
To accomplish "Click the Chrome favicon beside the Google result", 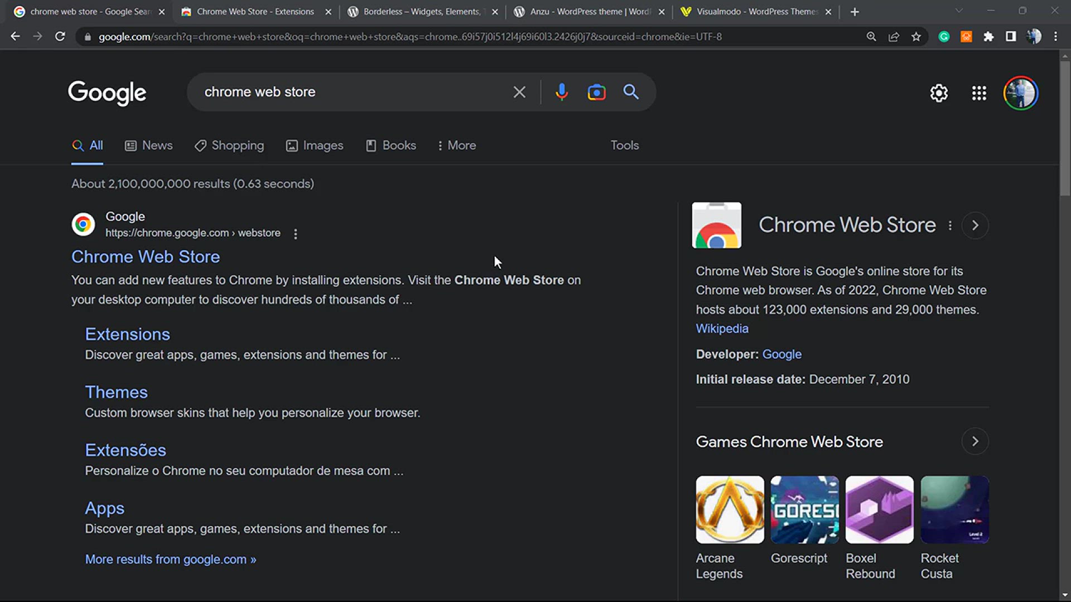I will click(83, 224).
